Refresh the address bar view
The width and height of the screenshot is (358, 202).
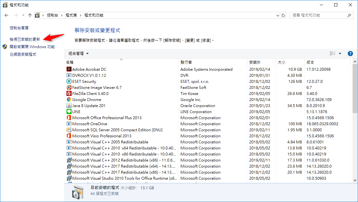(x=283, y=15)
